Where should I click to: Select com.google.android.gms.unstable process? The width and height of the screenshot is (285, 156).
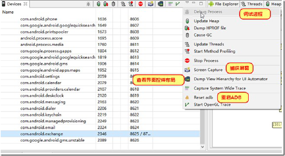coord(100,140)
